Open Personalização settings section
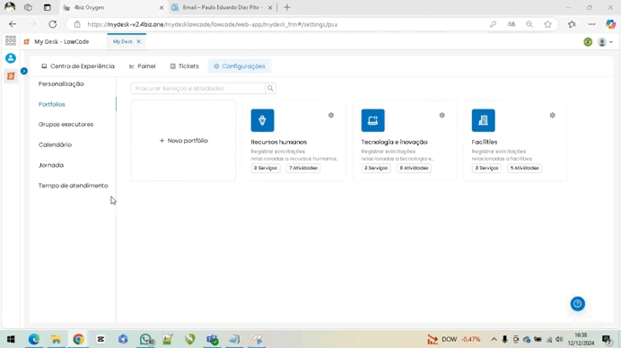This screenshot has width=621, height=348. (61, 84)
